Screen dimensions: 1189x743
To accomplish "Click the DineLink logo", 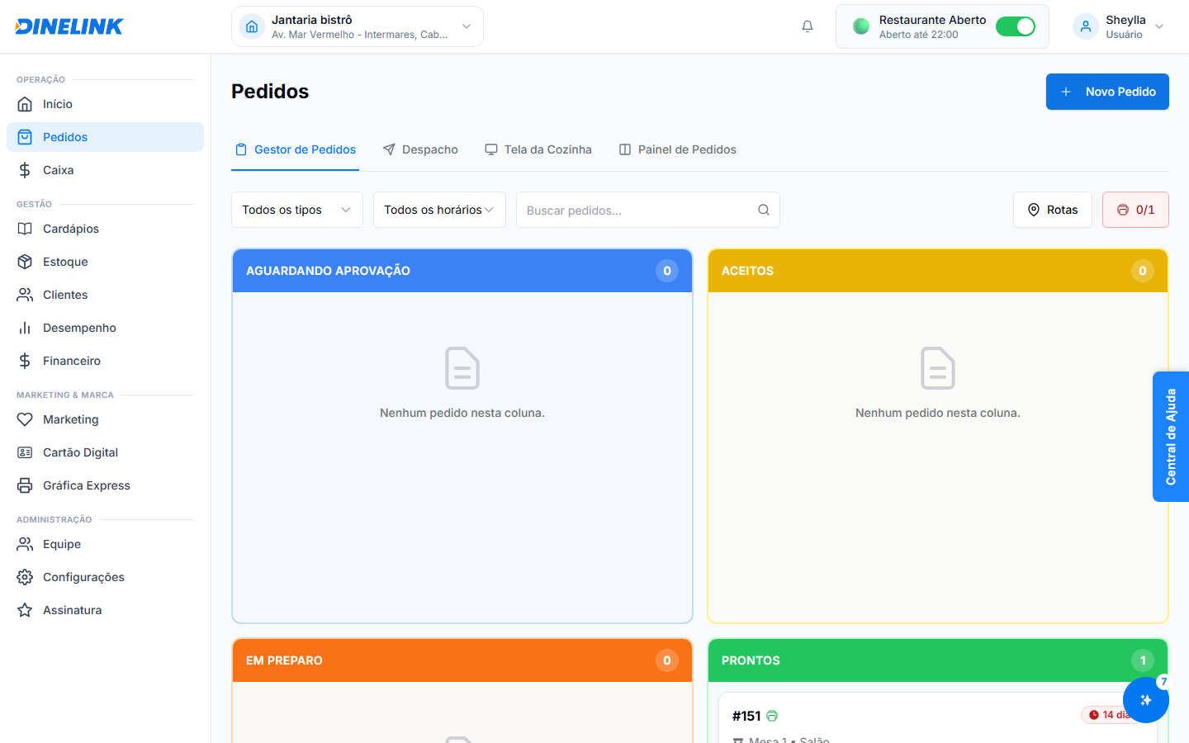I will tap(69, 26).
